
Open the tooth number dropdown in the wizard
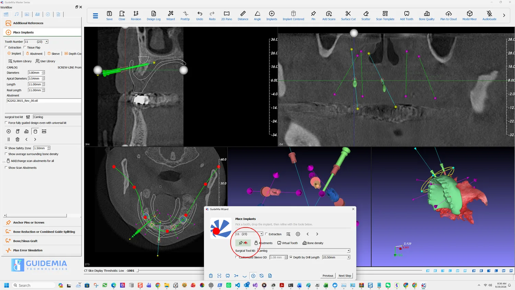[x=261, y=234]
